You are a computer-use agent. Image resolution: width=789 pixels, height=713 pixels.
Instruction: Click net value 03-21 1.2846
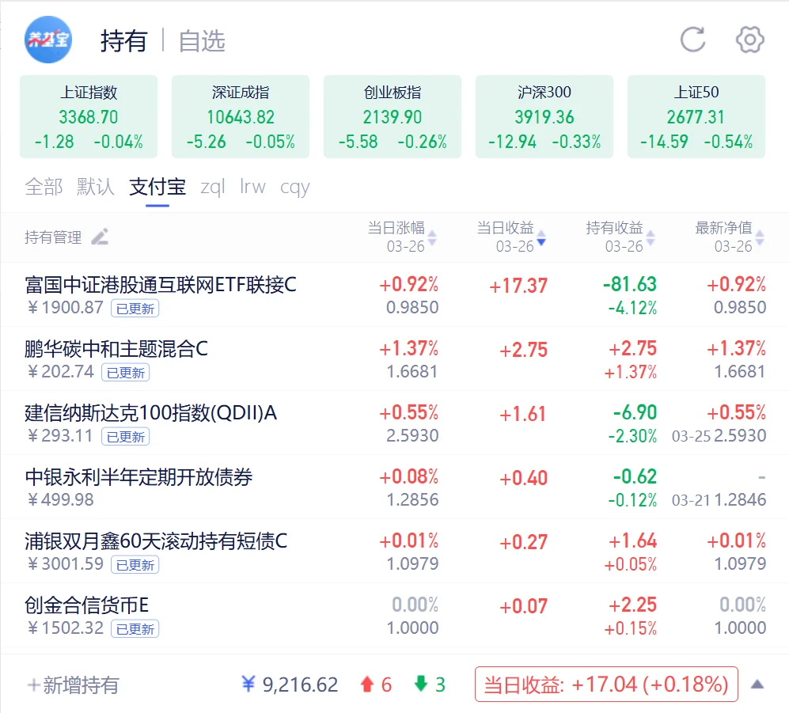click(x=719, y=499)
